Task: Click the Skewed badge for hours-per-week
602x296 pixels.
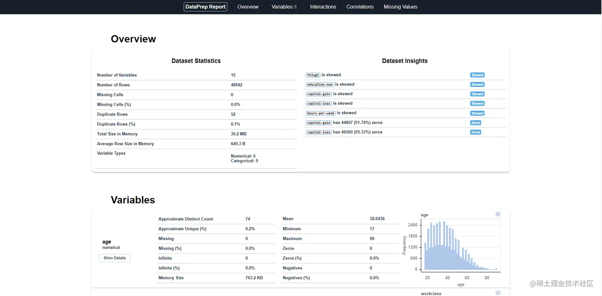Action: pyautogui.click(x=477, y=113)
